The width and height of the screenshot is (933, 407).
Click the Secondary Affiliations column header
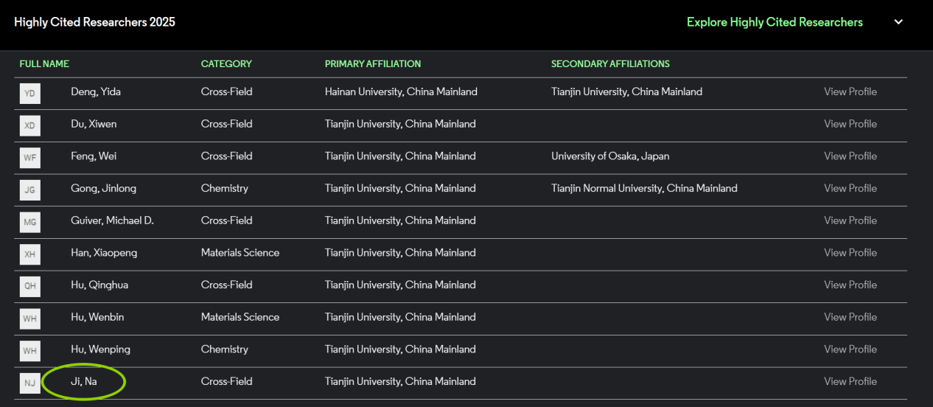click(x=610, y=64)
